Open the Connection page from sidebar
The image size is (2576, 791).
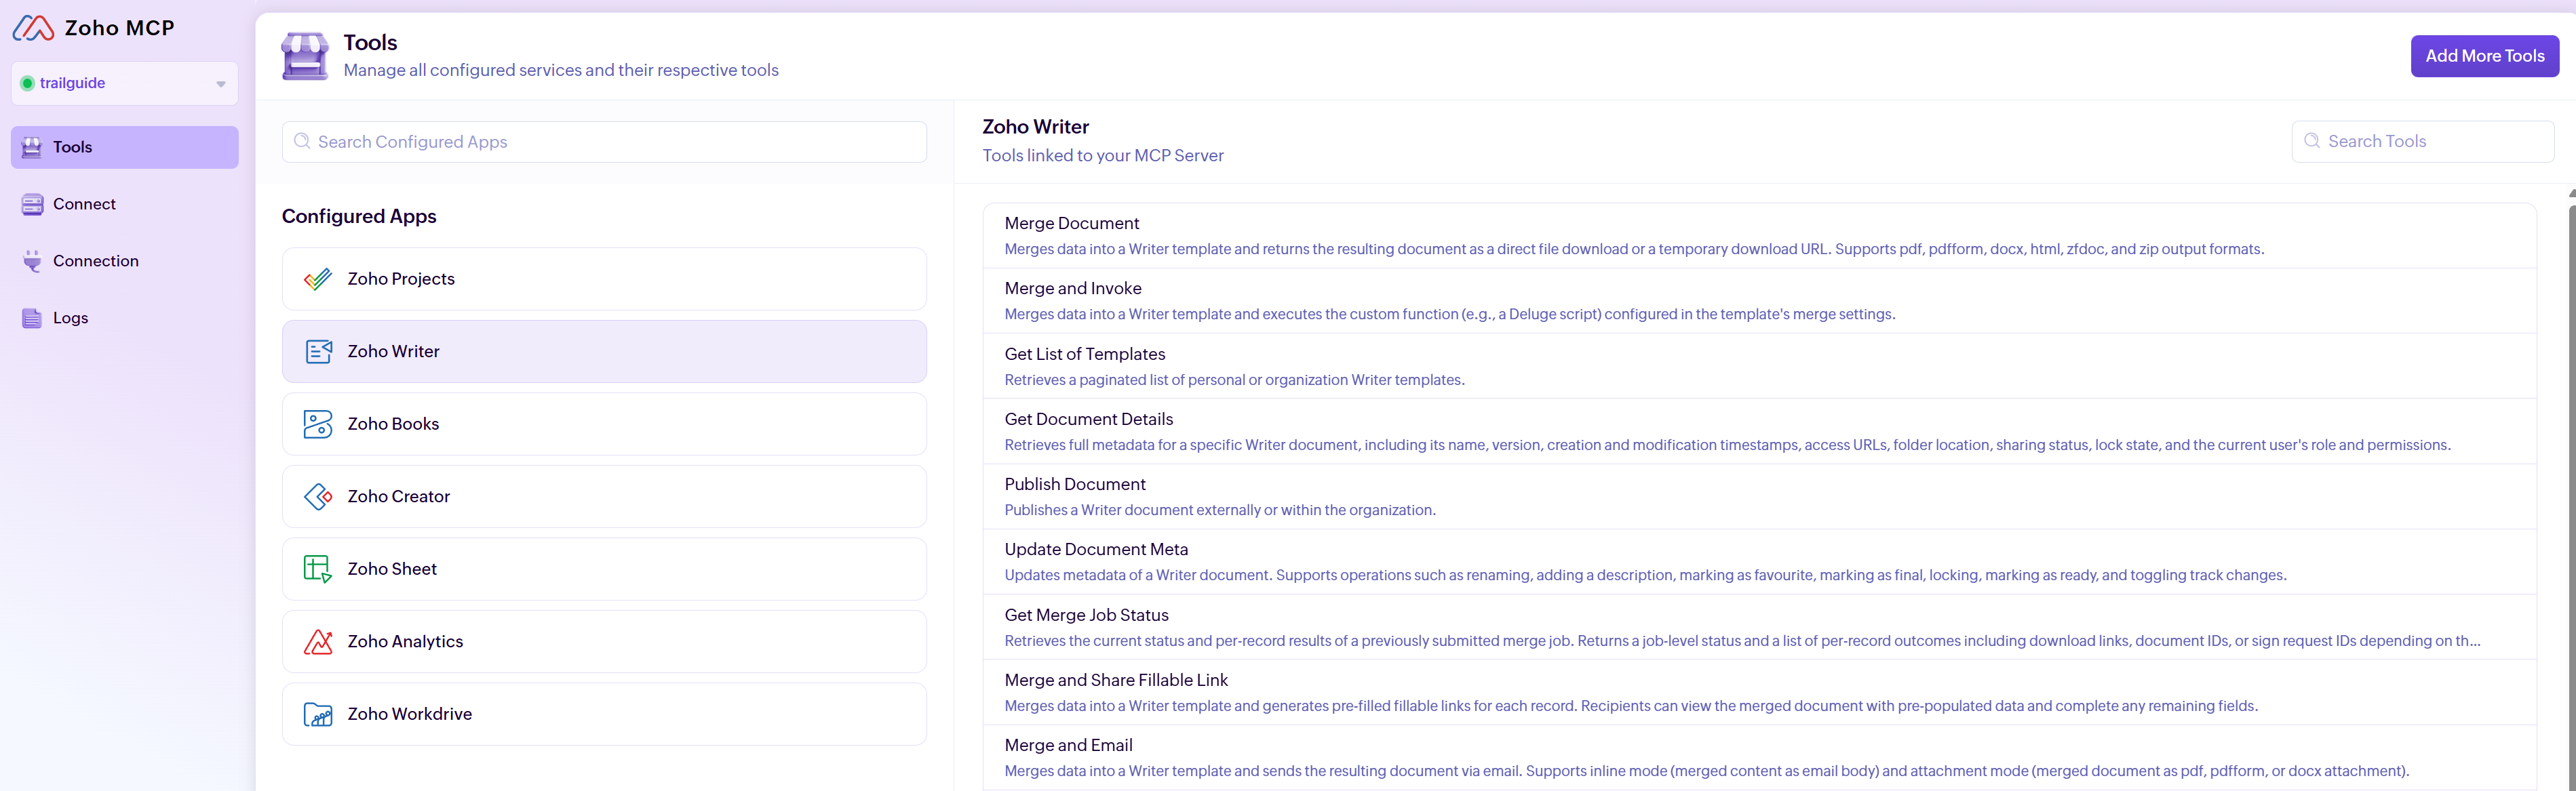tap(125, 261)
